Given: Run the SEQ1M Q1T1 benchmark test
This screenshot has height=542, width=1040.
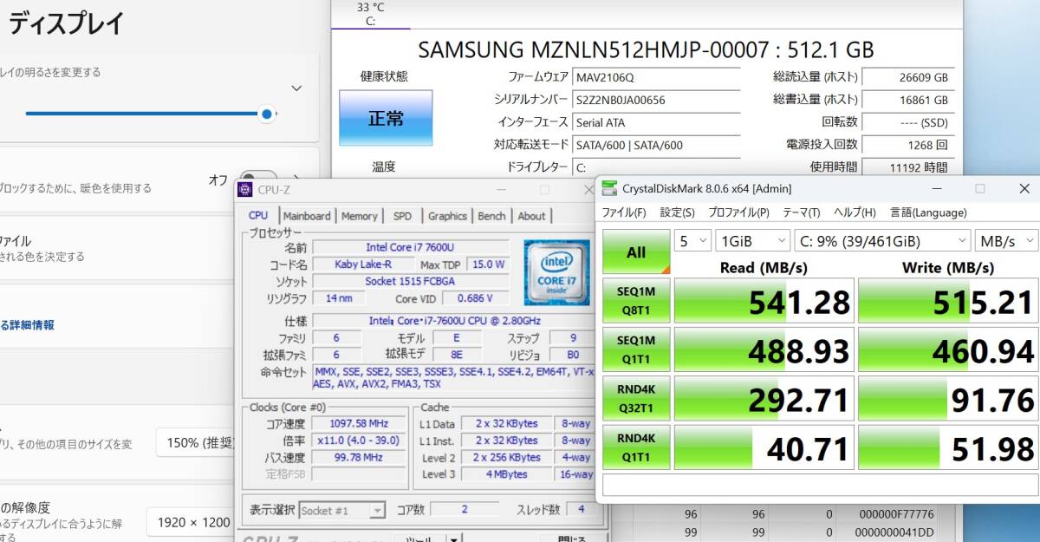Looking at the screenshot, I should click(x=636, y=349).
